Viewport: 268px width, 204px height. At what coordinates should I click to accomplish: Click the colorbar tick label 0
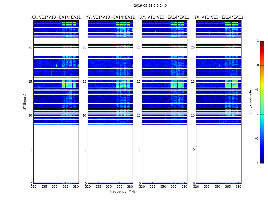point(258,65)
